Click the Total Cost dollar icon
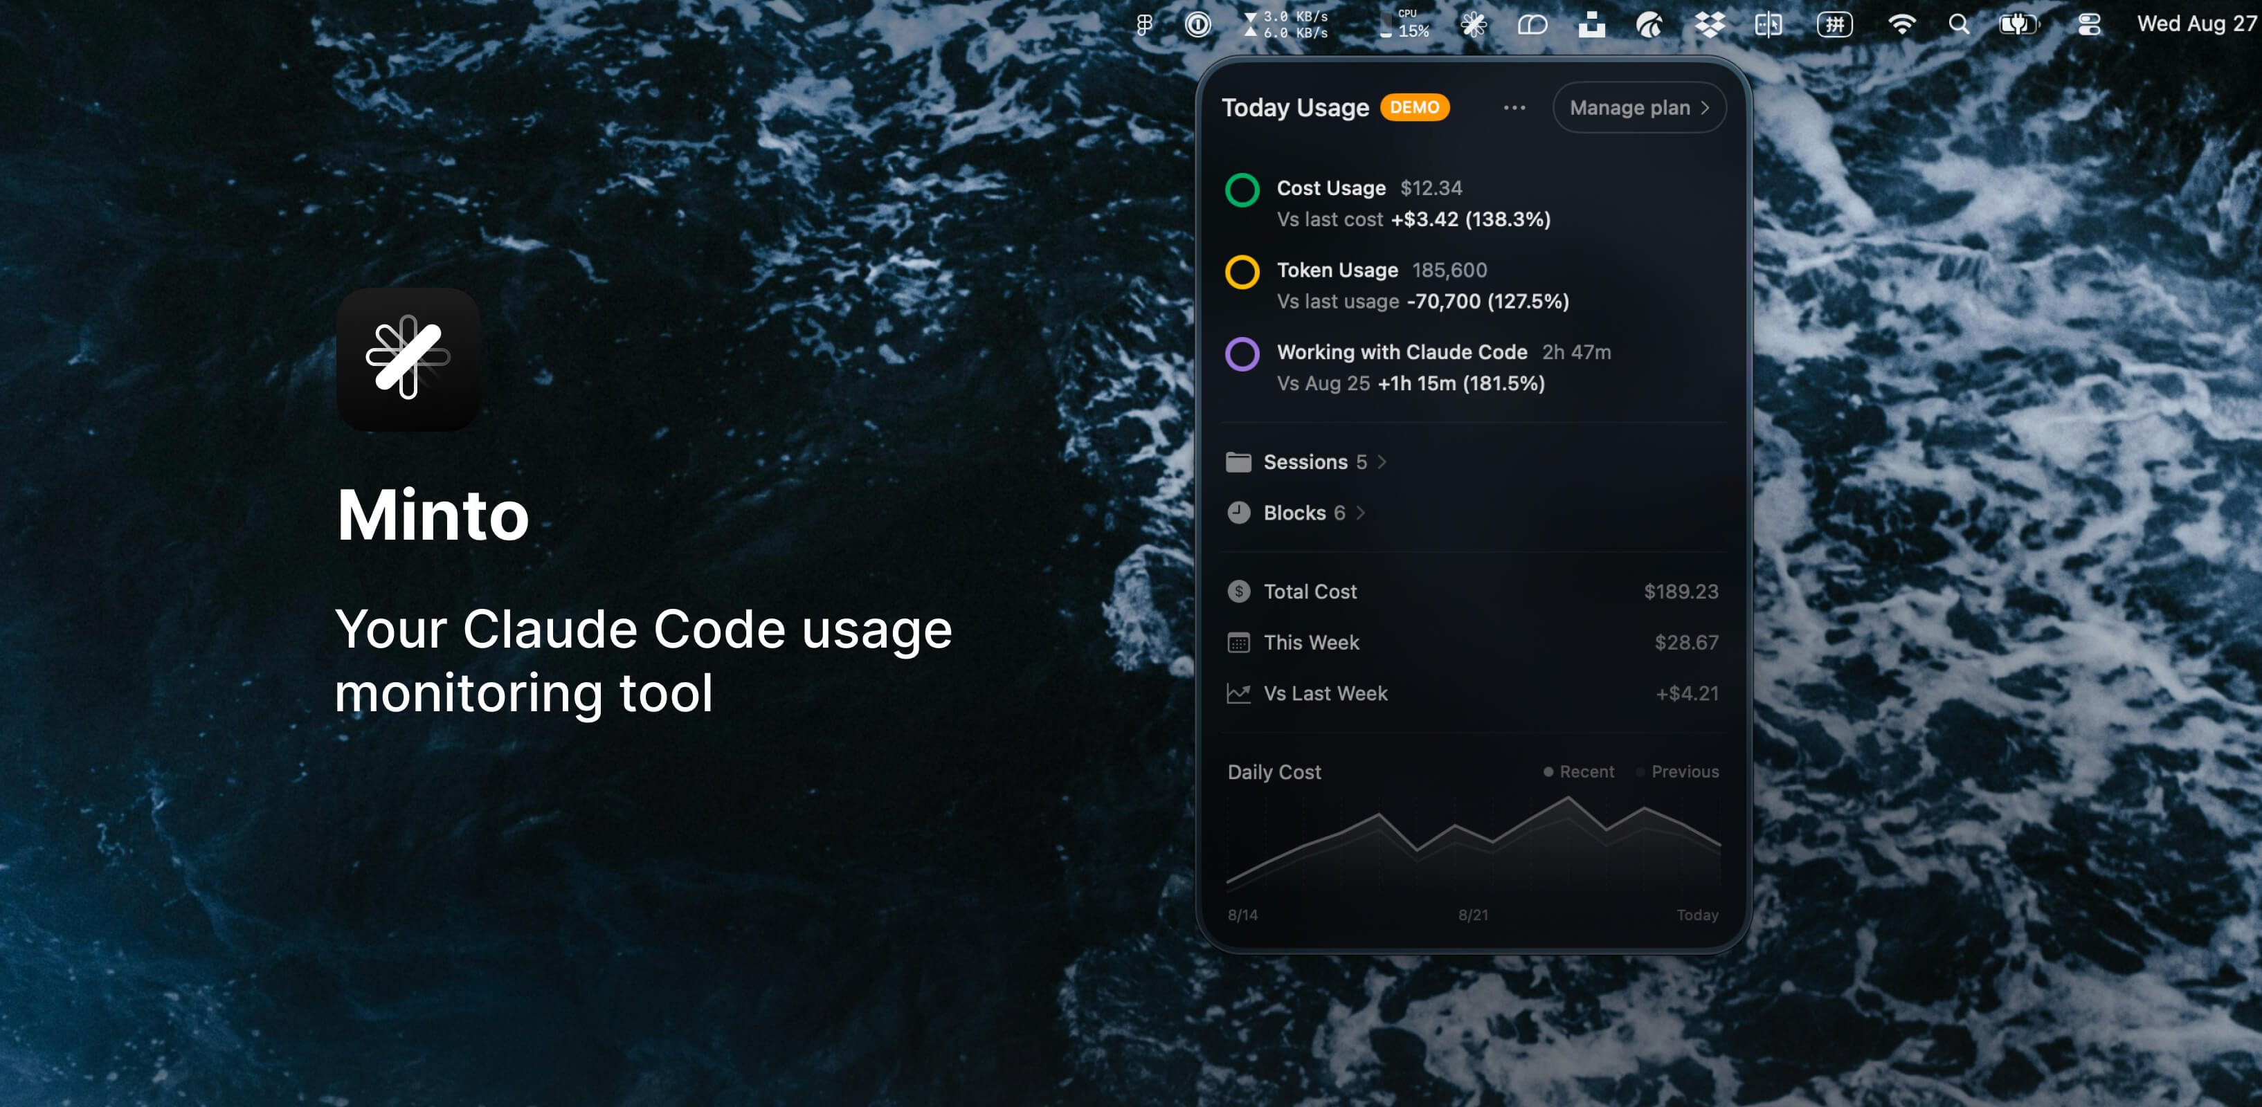This screenshot has width=2262, height=1107. click(1238, 592)
